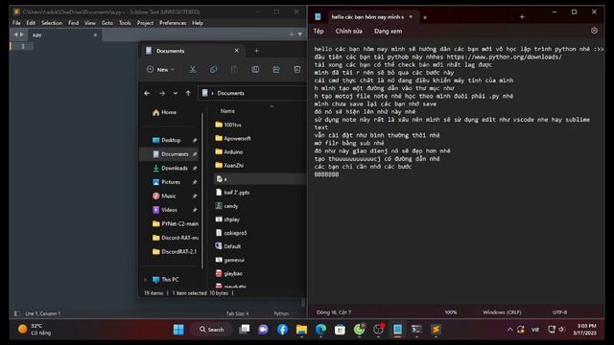Click Tab Size: 4 in Sublime status bar
The image size is (614, 345).
click(237, 313)
